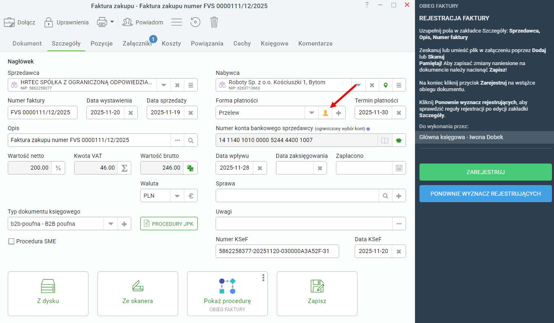Open the Zapłacono calendar icon
Screen dimensions: 554x323
click(x=399, y=168)
